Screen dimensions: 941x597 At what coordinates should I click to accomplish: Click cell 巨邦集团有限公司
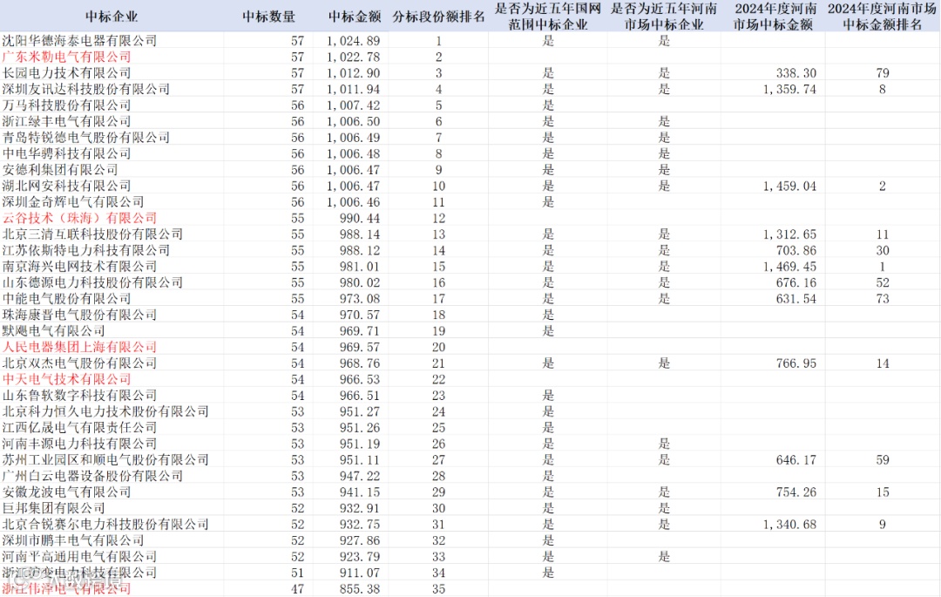(54, 508)
